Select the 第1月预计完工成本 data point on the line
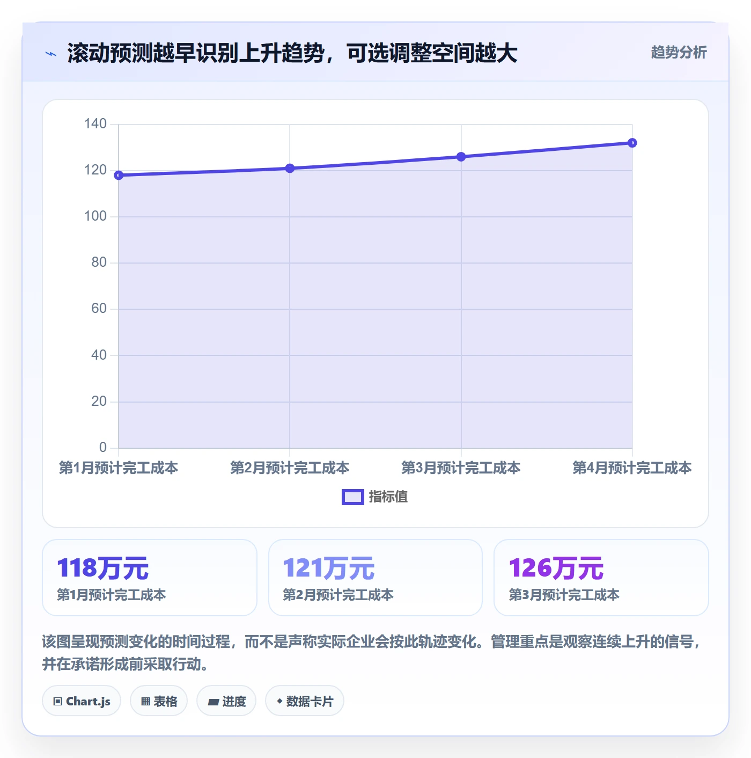This screenshot has height=758, width=751. 119,175
